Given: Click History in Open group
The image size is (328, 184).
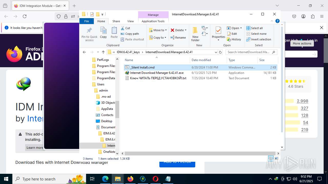Looking at the screenshot, I should (x=234, y=39).
